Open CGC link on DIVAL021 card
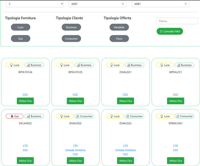Image resolution: width=200 pixels, height=166 pixels. (125, 95)
